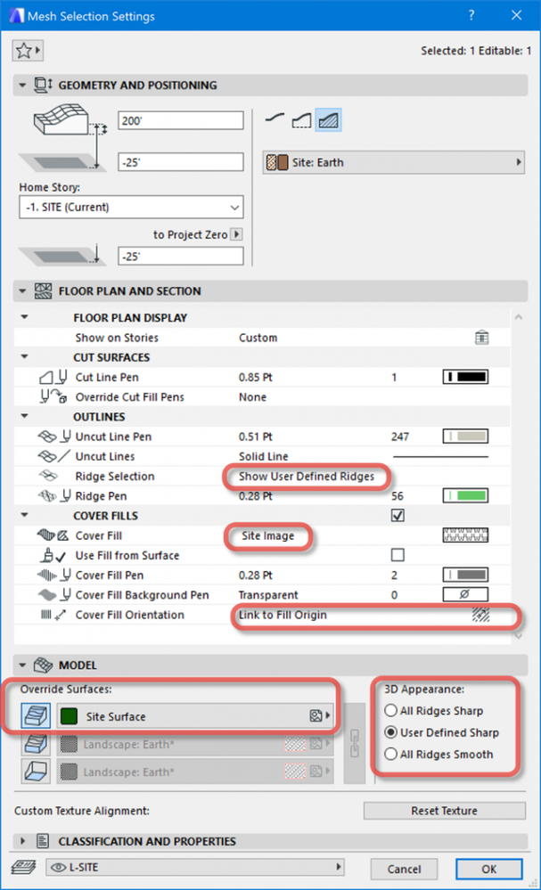Collapse the Cover Fills group

click(24, 516)
